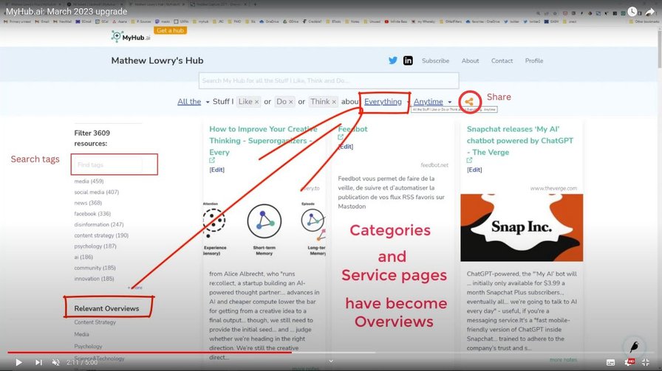The height and width of the screenshot is (371, 662).
Task: Filter by the 'content strategy (190)' tag
Action: pos(101,235)
